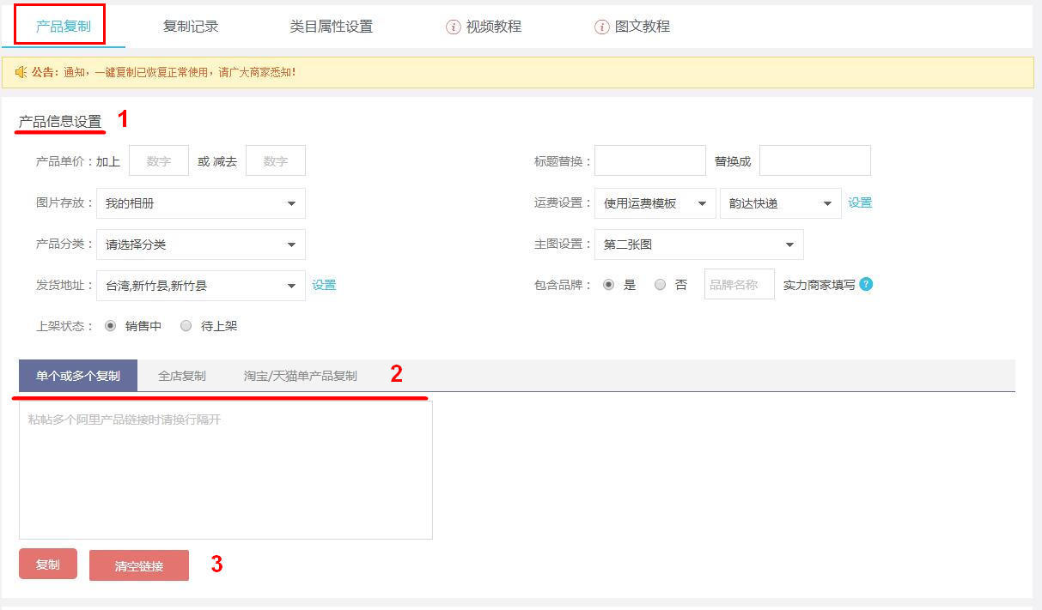
Task: Open the 图文教程 tab
Action: tap(643, 27)
